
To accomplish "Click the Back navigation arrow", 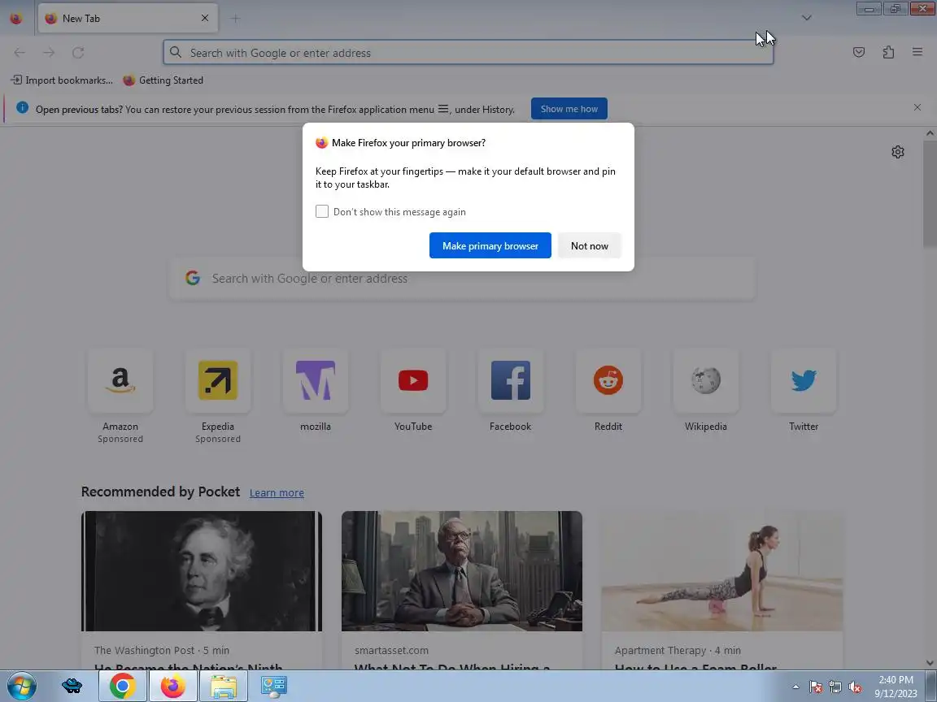I will coord(20,53).
